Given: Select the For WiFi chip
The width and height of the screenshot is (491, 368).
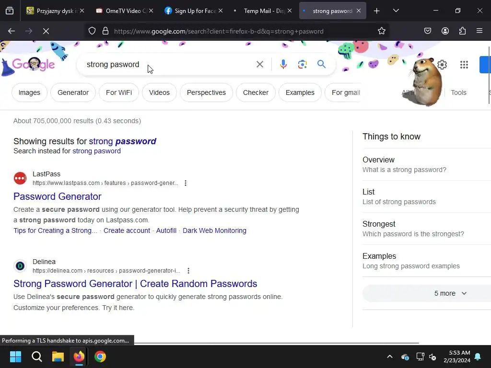Looking at the screenshot, I should pyautogui.click(x=119, y=92).
